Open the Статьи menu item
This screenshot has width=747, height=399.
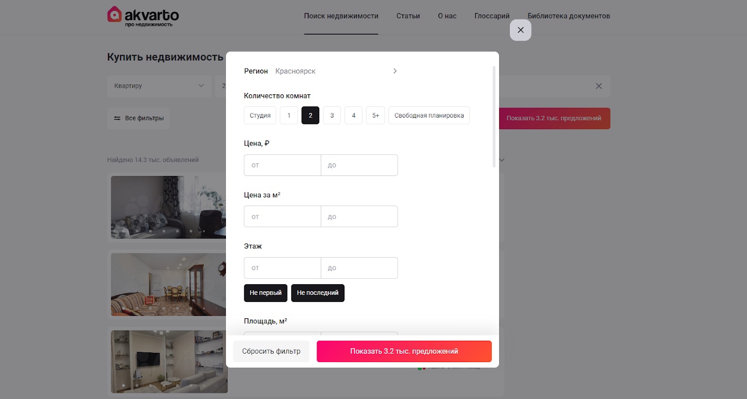408,16
